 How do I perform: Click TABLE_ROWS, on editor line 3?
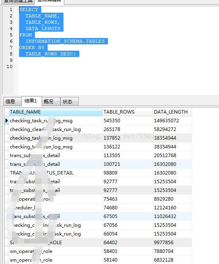point(43,22)
